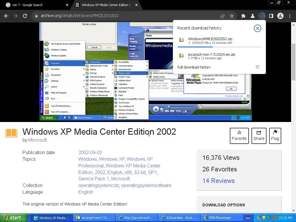Screen dimensions: 296x222
Task: Open Full download history
Action: (194, 67)
